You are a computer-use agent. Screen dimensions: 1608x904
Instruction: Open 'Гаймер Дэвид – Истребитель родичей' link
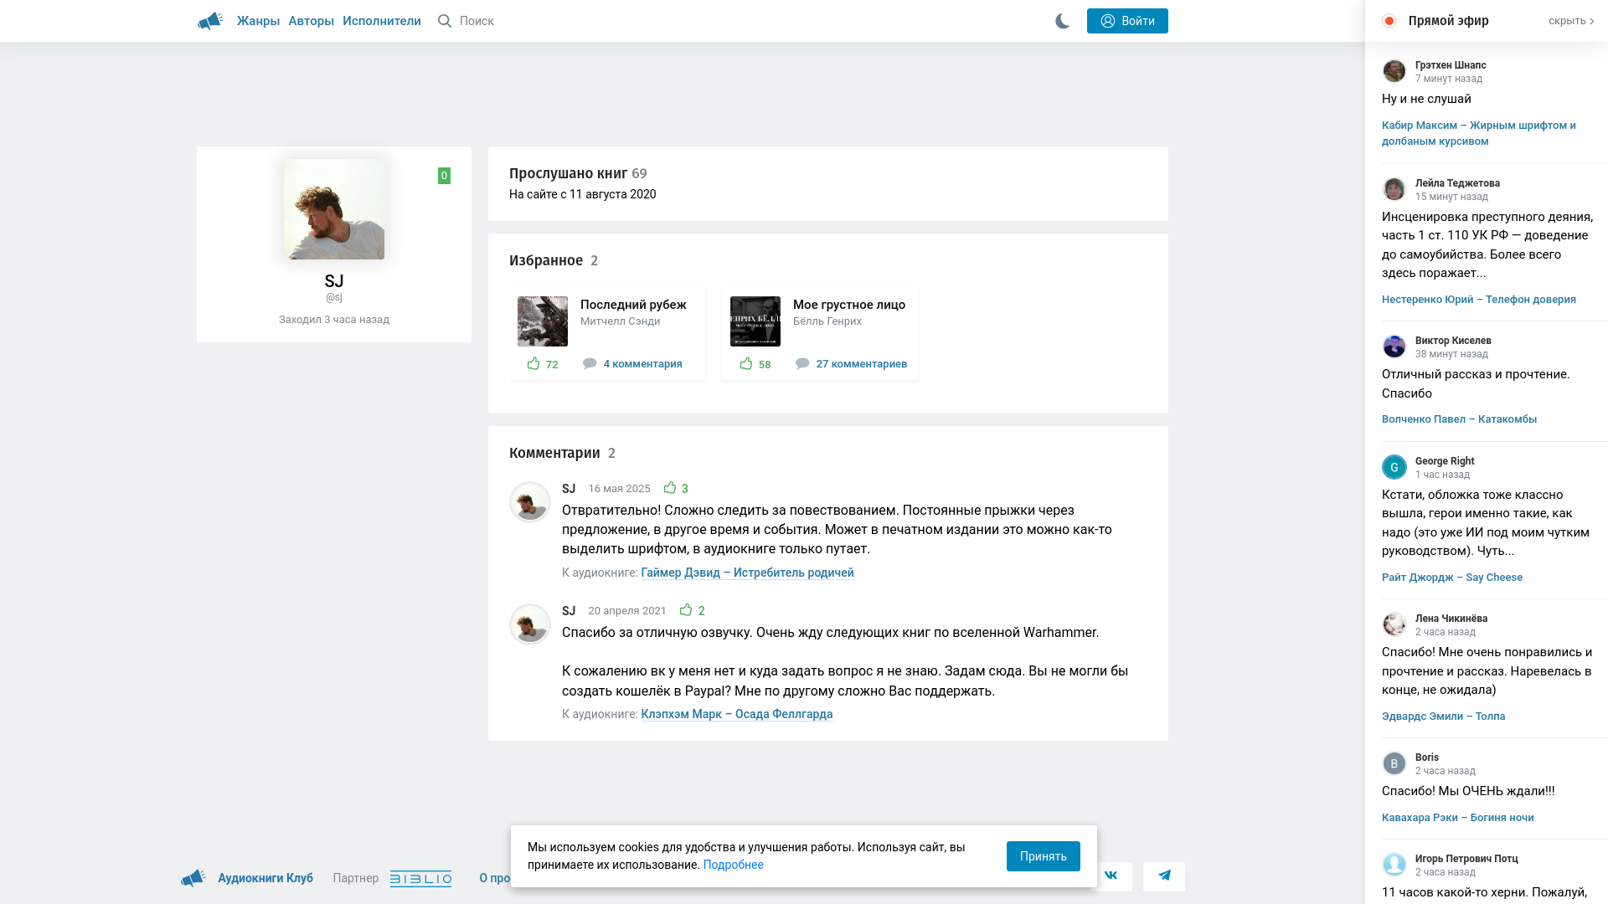tap(747, 573)
